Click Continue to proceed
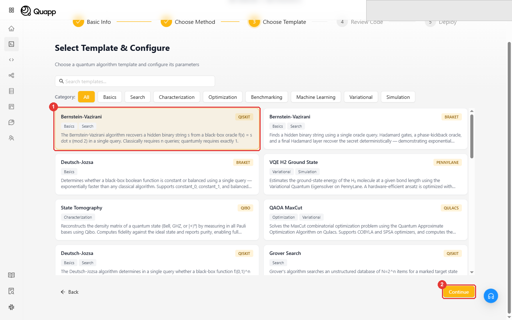512x320 pixels. [x=459, y=292]
